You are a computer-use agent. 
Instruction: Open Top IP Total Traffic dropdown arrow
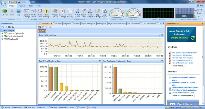98,61
